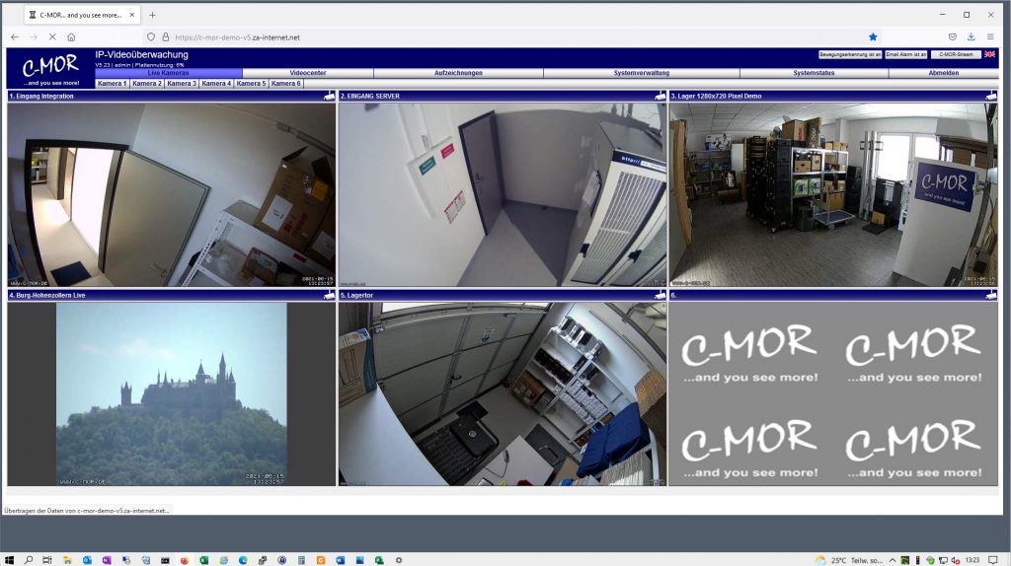Open Firefox hamburger menu
This screenshot has height=566, width=1011.
click(990, 37)
